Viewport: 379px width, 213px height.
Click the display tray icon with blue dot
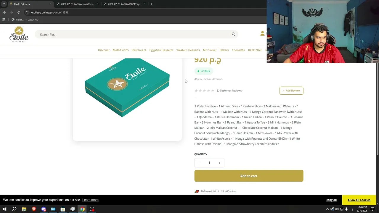click(x=332, y=209)
